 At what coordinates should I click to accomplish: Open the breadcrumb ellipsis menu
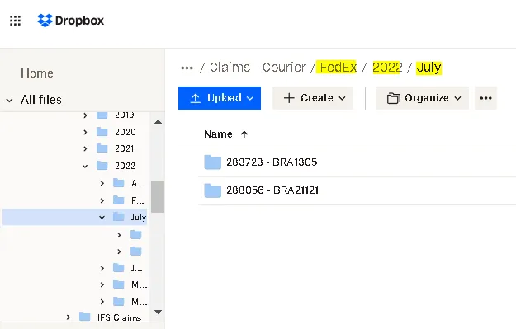coord(187,68)
